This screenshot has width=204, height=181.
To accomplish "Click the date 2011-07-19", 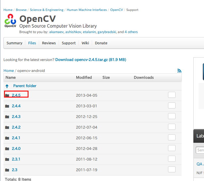I will point(87,170).
